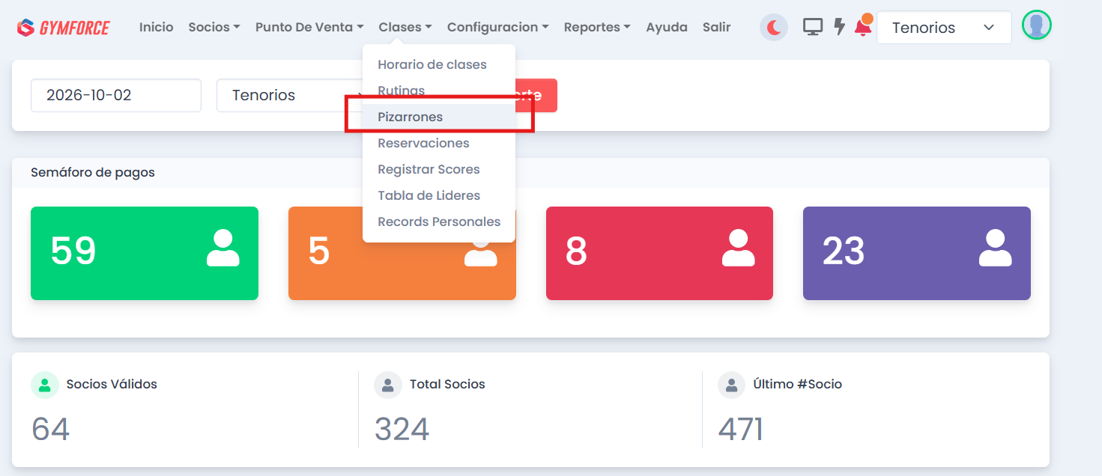
Task: Toggle dark mode moon icon
Action: click(x=774, y=28)
